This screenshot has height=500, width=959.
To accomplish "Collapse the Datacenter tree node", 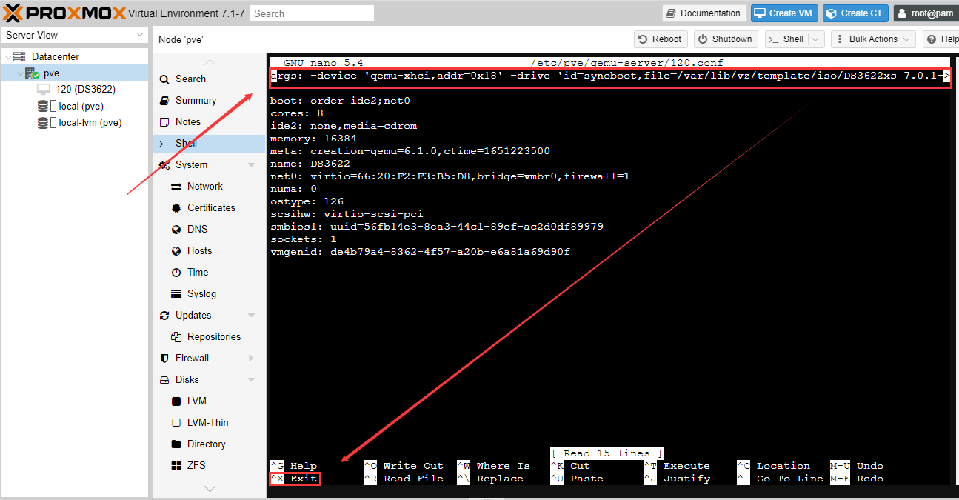I will 7,56.
